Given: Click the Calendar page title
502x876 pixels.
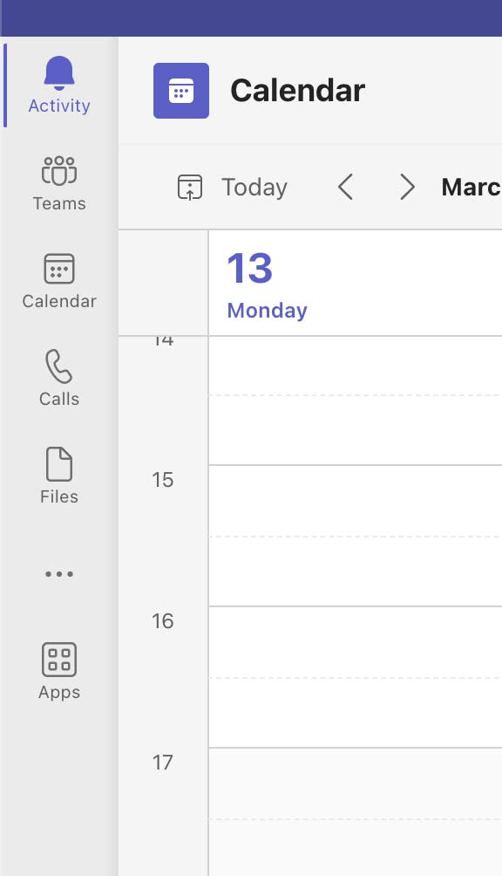Looking at the screenshot, I should 298,91.
